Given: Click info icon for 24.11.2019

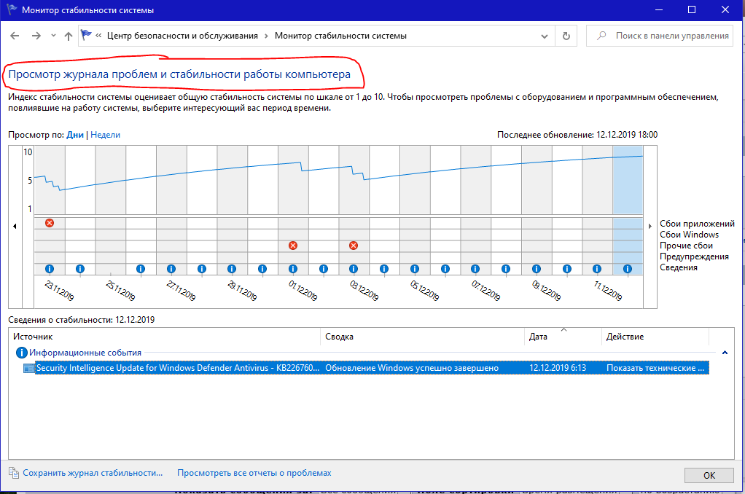Looking at the screenshot, I should [80, 269].
